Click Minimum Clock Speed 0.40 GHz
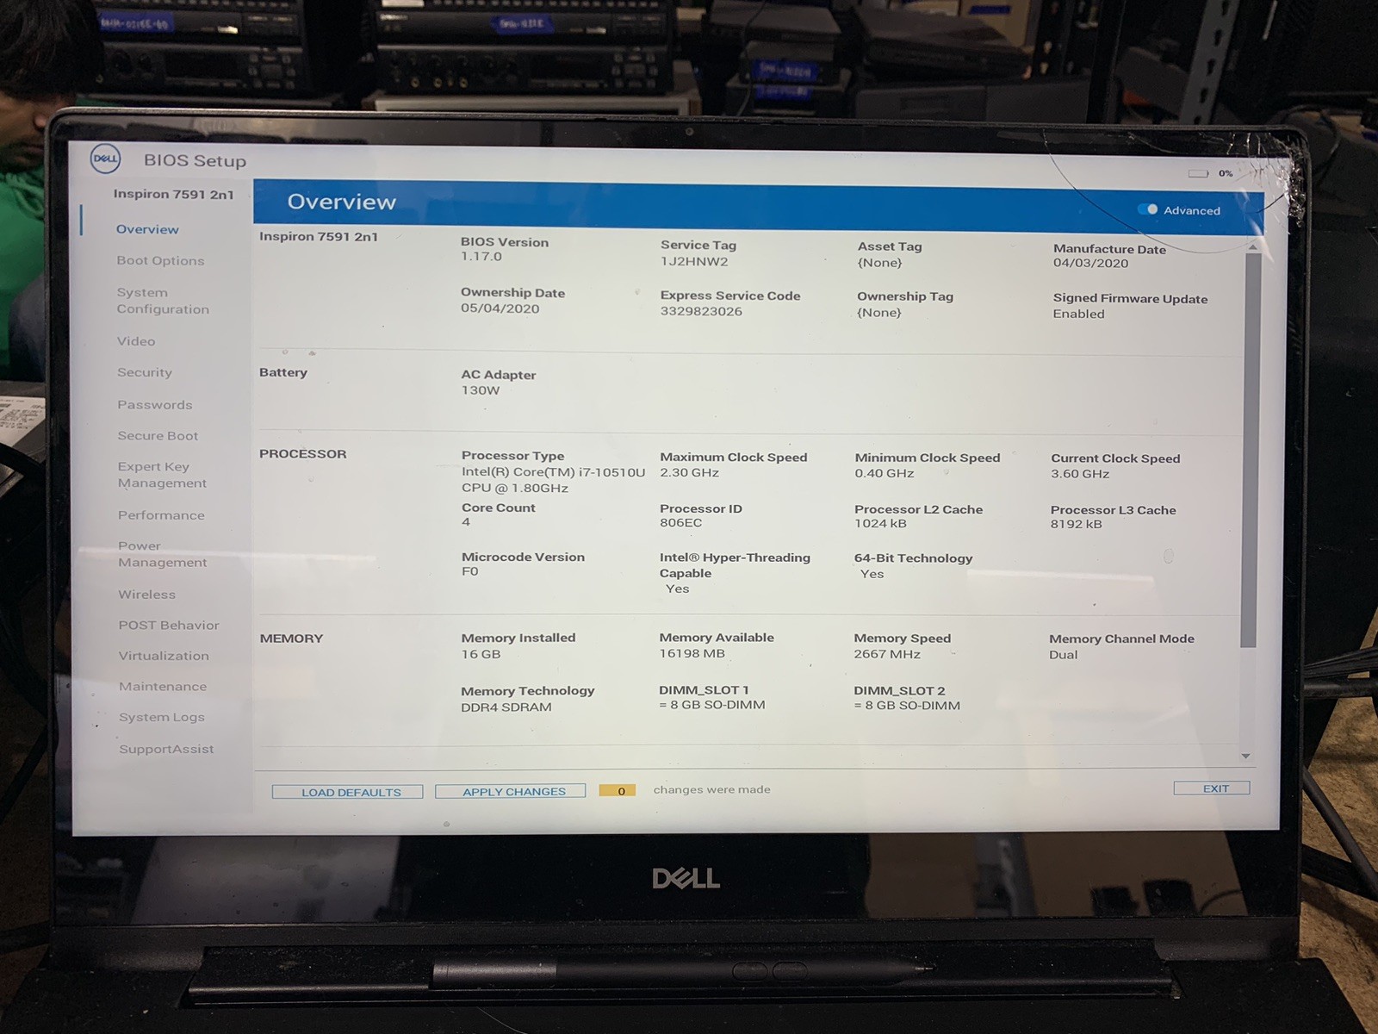The height and width of the screenshot is (1034, 1378). tap(885, 474)
